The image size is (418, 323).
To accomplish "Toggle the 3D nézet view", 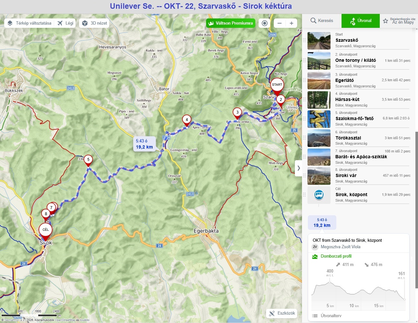I will [95, 23].
